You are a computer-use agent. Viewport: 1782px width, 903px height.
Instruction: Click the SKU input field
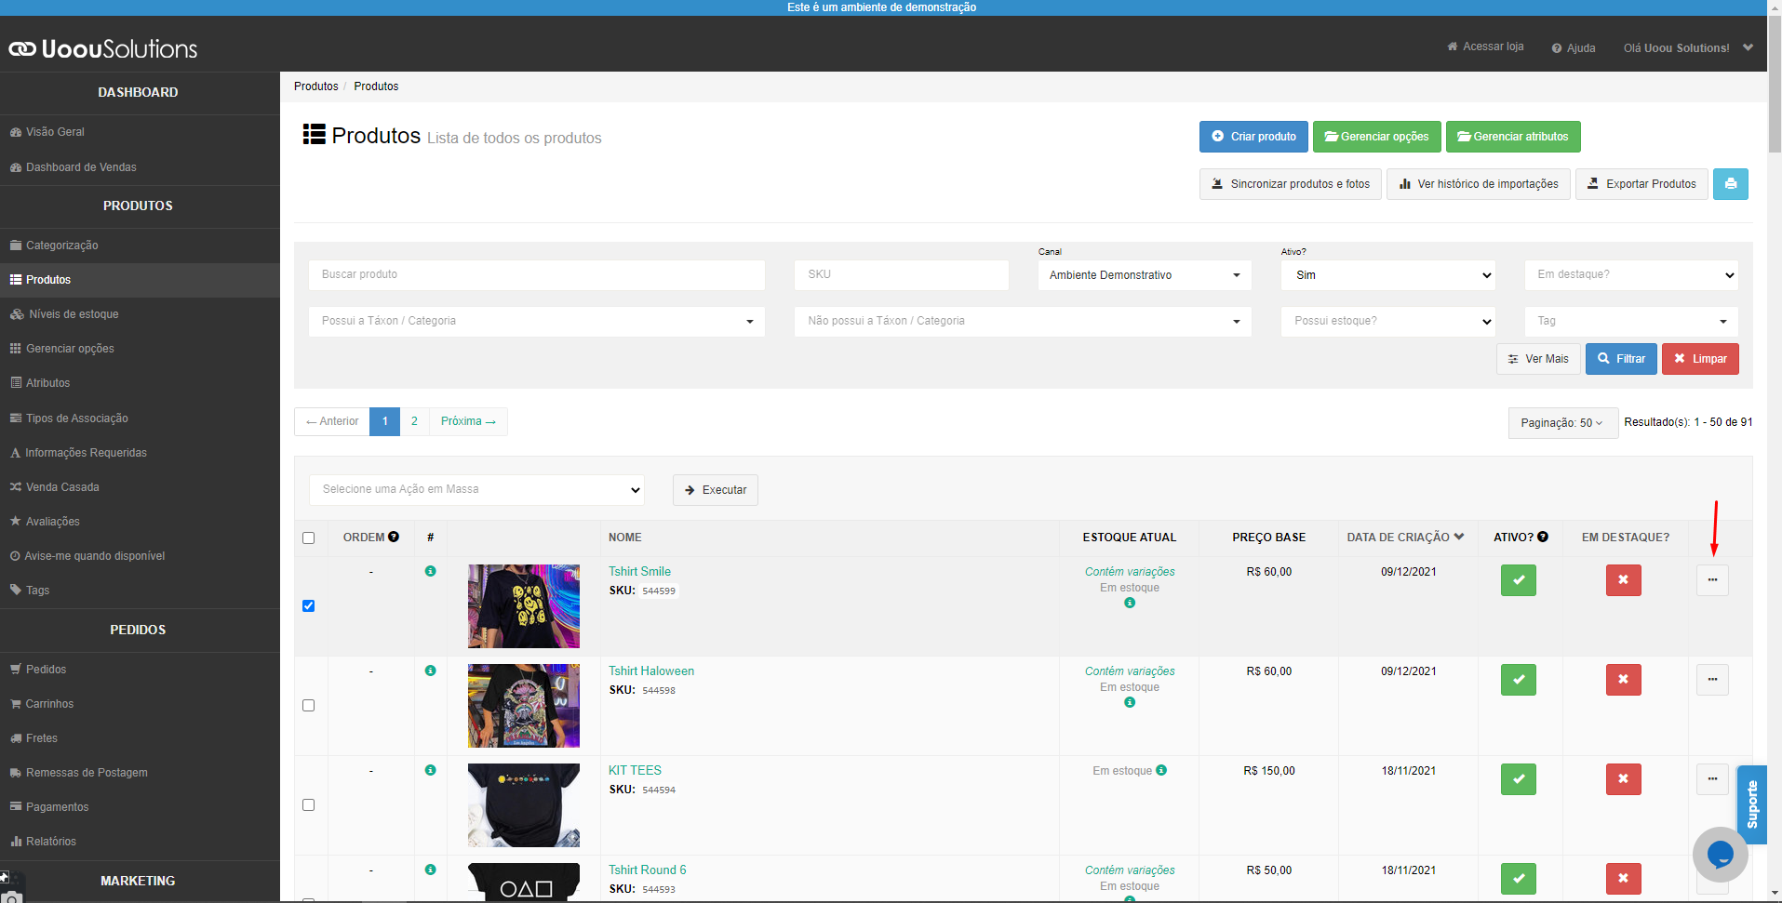(x=902, y=275)
